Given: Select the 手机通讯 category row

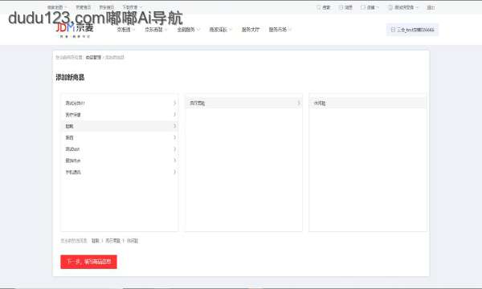Looking at the screenshot, I should pyautogui.click(x=120, y=172).
